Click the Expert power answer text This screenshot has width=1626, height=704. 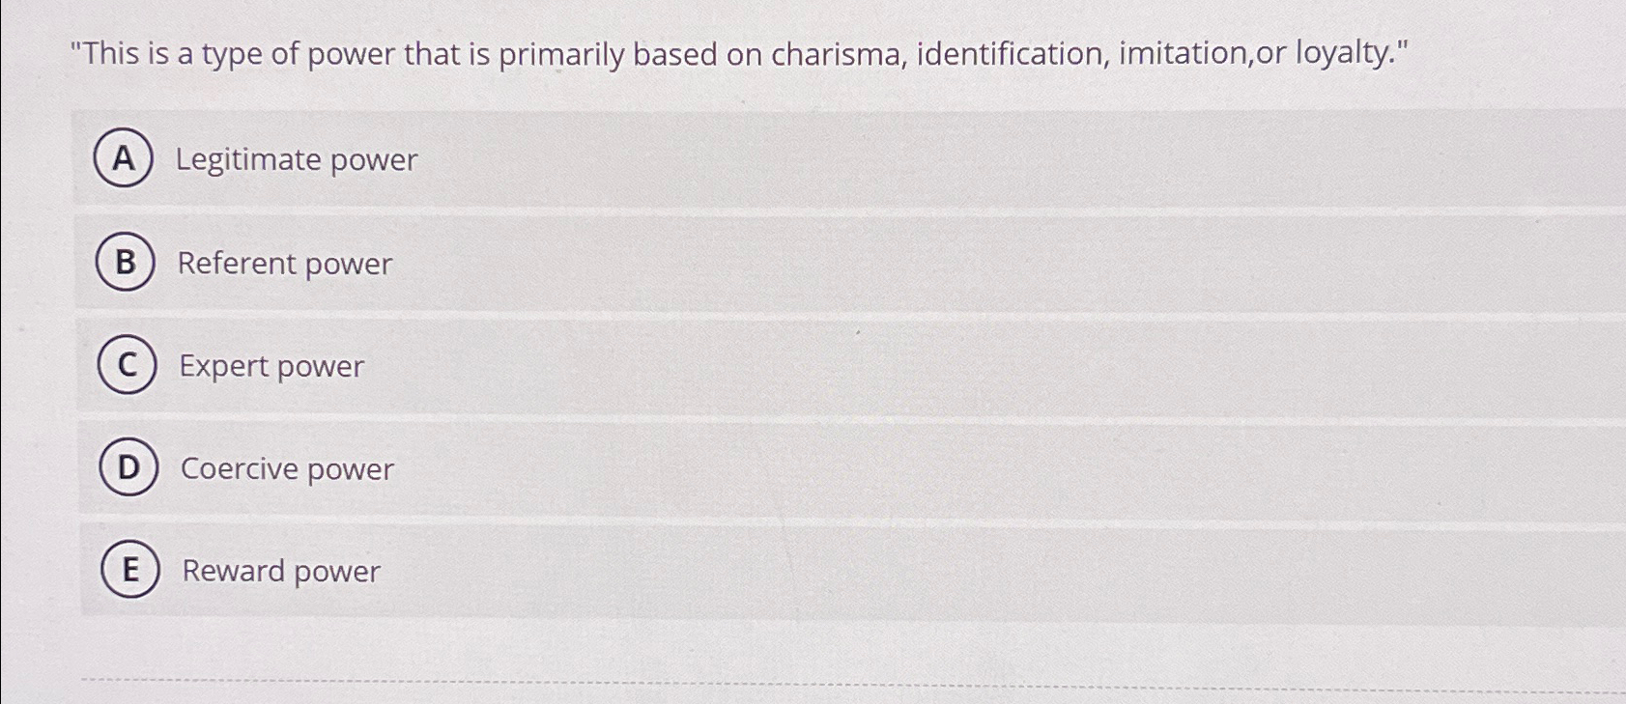[271, 366]
